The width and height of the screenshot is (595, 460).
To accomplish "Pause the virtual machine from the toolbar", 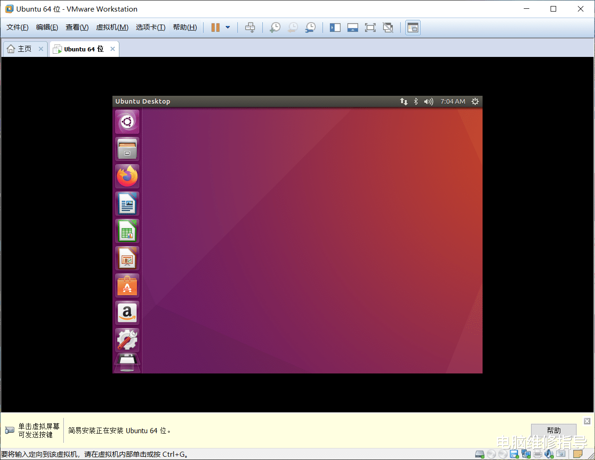I will tap(215, 27).
